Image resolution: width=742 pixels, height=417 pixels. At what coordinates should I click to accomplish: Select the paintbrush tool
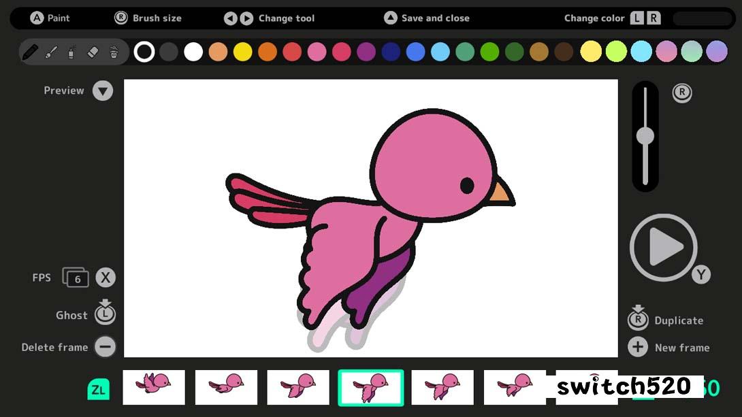click(x=51, y=52)
